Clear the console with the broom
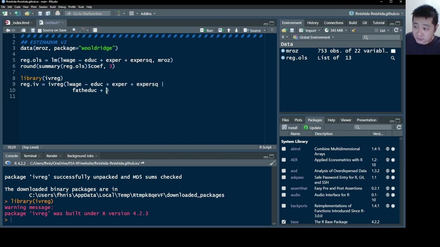Image resolution: width=440 pixels, height=247 pixels. click(272, 163)
